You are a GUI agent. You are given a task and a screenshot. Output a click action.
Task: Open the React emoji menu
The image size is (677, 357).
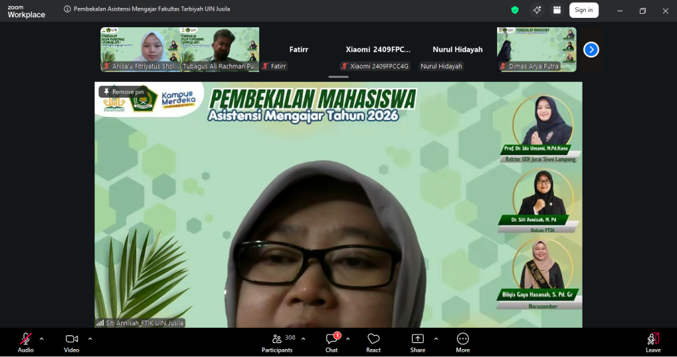(374, 342)
